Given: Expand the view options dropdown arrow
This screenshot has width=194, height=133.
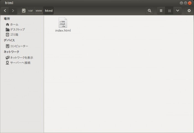Looking at the screenshot, I should [177, 11].
